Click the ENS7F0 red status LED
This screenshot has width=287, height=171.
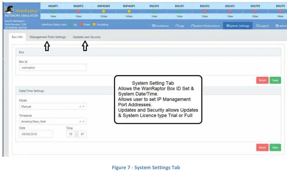tap(255, 11)
